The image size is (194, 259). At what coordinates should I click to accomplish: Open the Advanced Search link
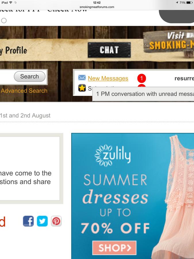[24, 91]
